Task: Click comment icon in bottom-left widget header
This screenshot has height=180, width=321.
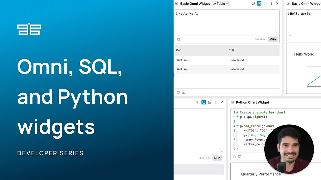Action: 197,102
